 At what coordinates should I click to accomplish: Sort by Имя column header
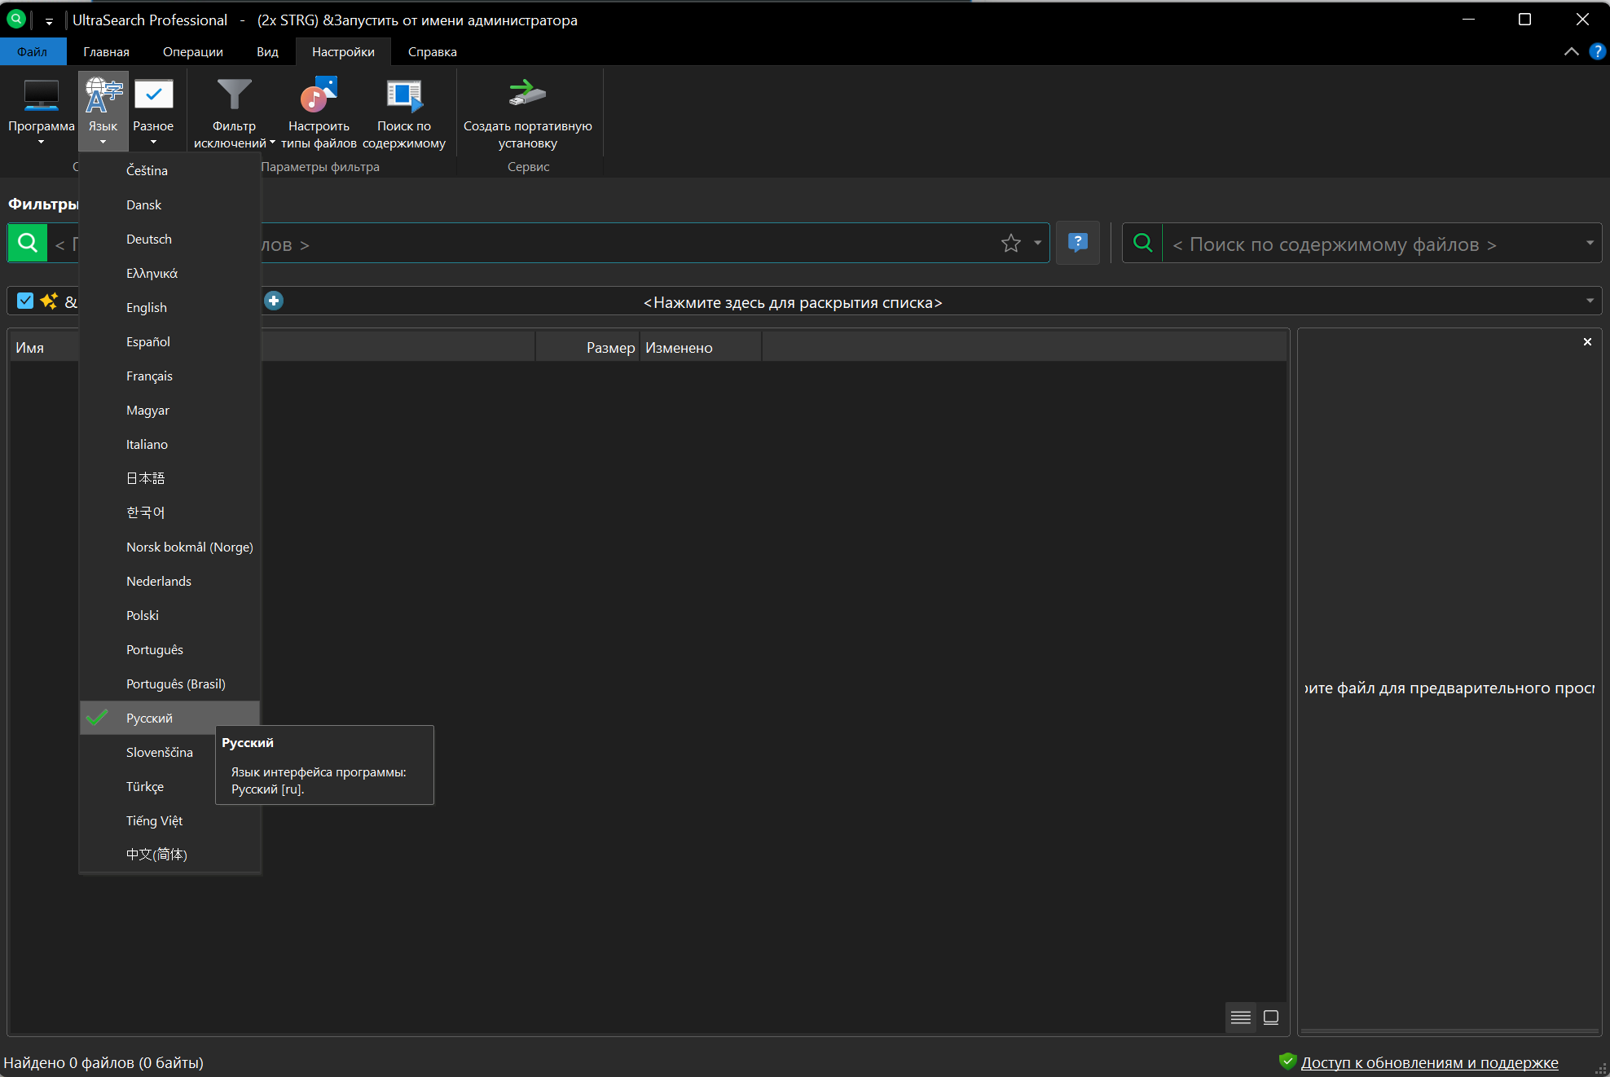(29, 348)
